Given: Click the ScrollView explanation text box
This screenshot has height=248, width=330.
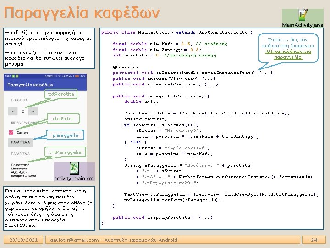Looking at the screenshot, I should 49,208.
